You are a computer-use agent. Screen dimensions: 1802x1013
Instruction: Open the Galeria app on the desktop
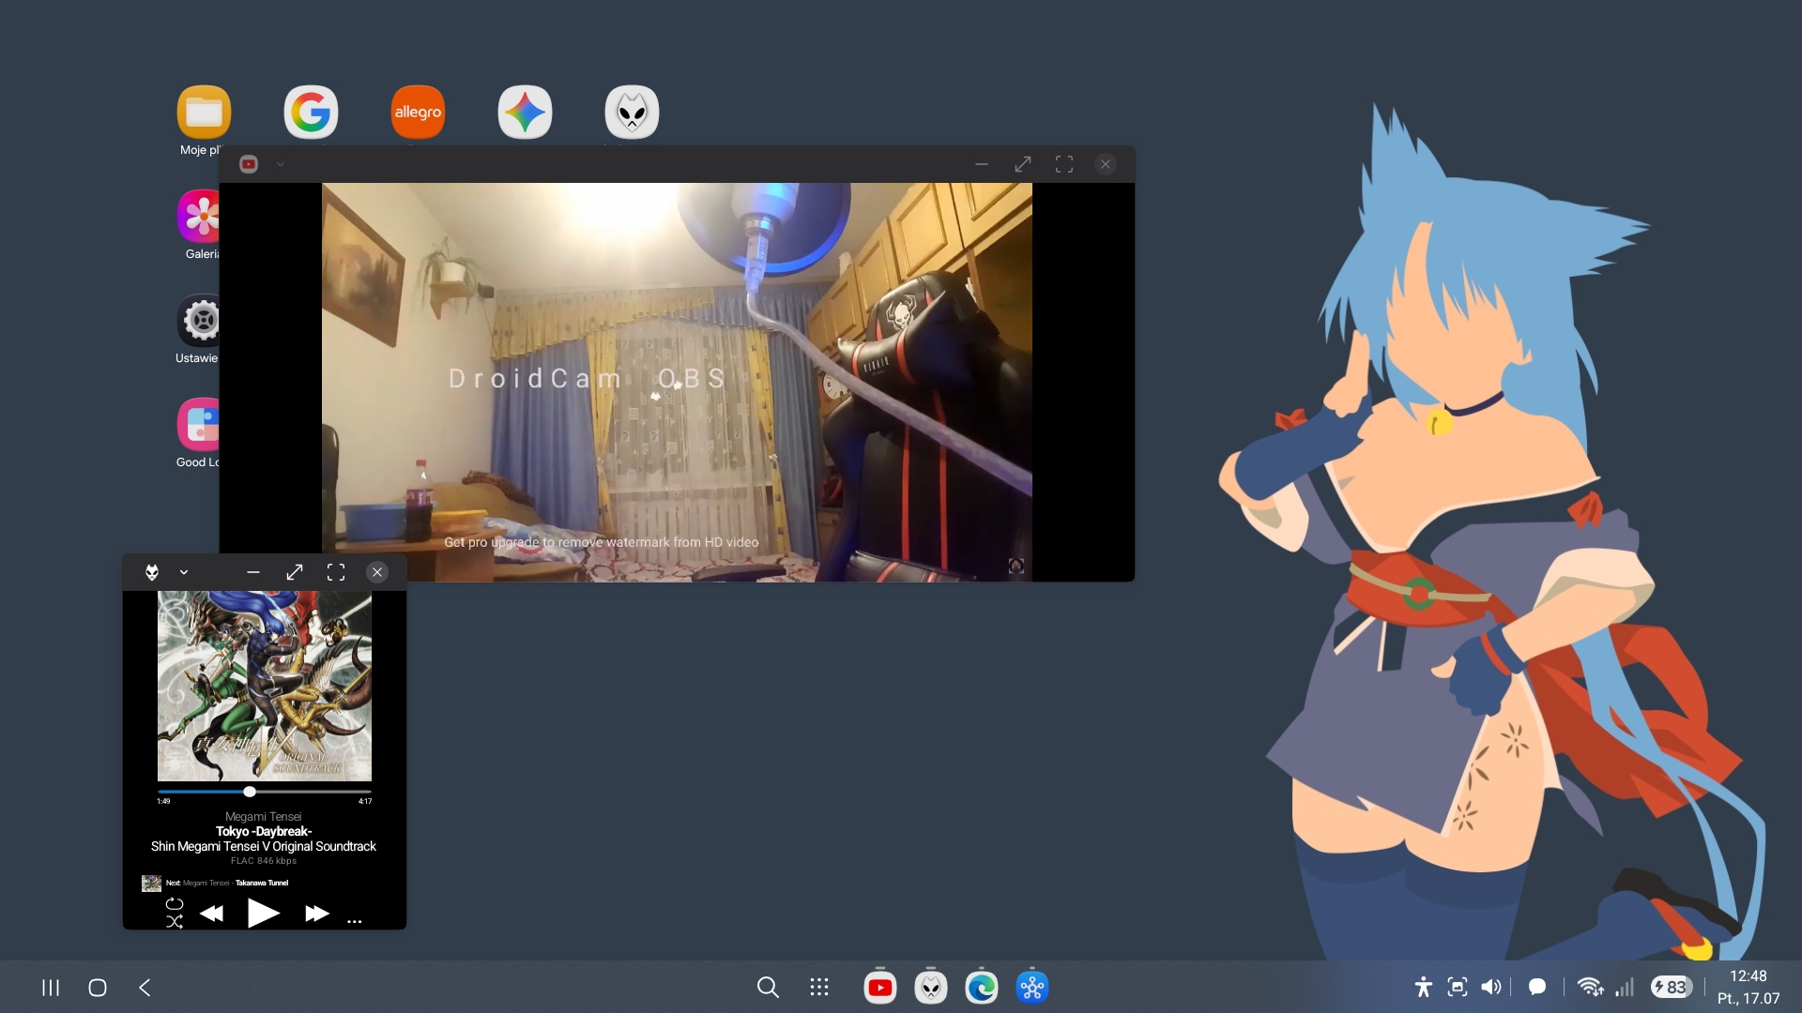coord(199,216)
